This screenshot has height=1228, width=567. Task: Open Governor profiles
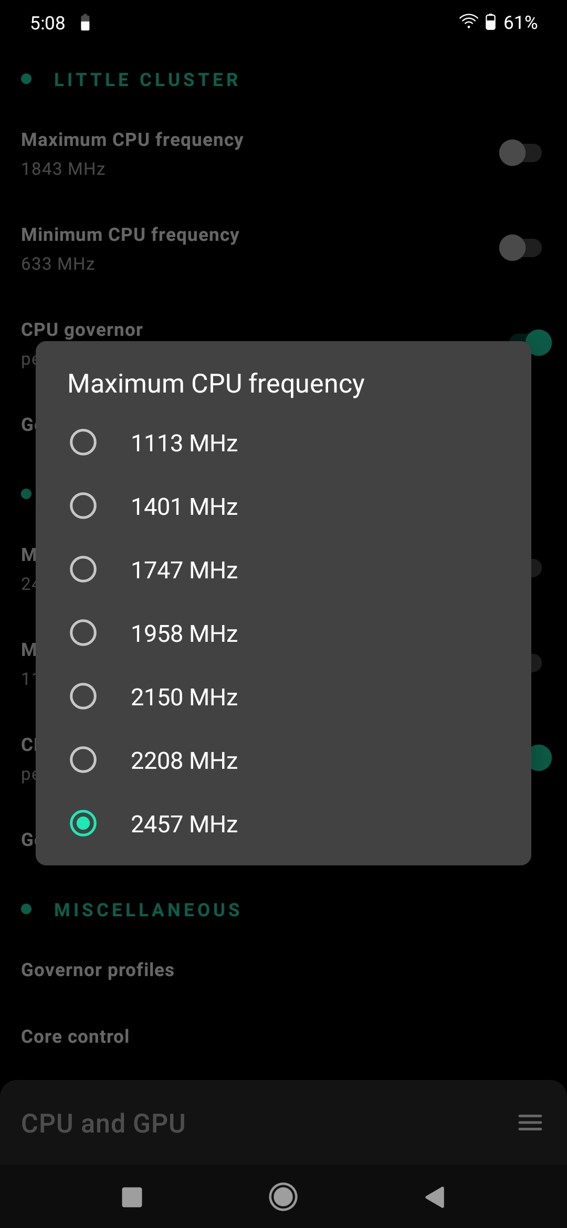click(x=98, y=970)
